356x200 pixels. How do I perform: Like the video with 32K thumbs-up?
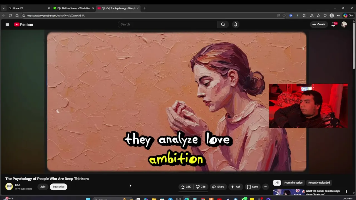(186, 187)
